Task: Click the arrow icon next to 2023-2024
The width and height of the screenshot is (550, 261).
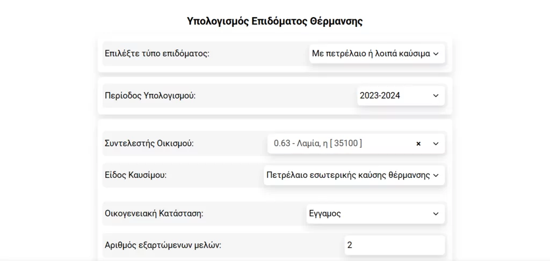Action: (436, 96)
